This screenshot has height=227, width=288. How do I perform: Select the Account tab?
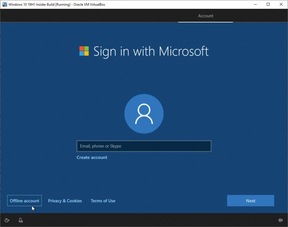point(205,16)
